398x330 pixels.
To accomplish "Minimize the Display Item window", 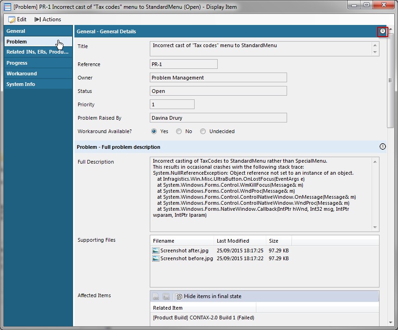I will click(x=355, y=5).
